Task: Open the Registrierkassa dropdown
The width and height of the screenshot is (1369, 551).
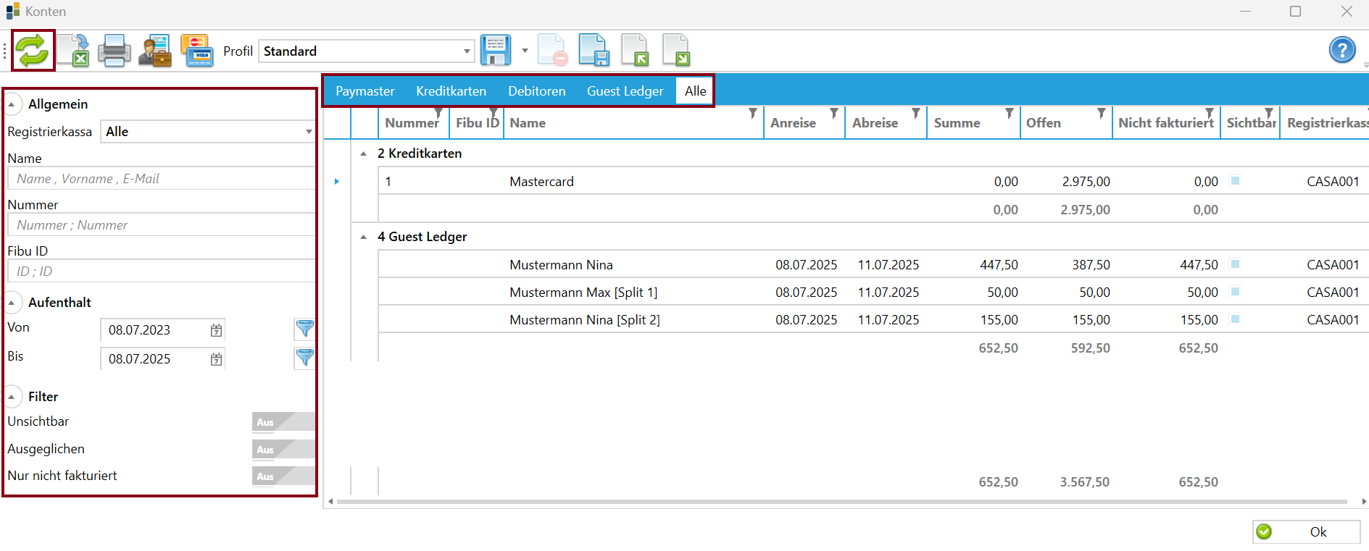Action: 207,132
